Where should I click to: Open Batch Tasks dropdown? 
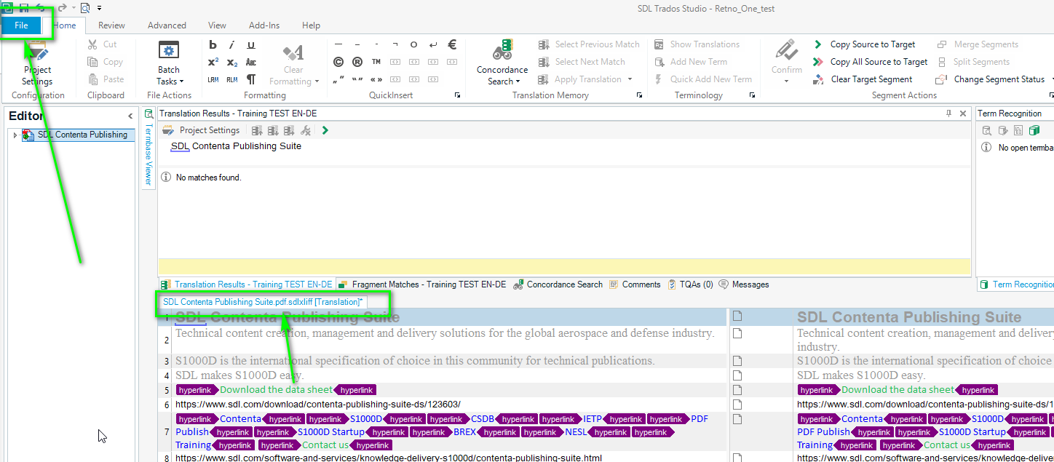pos(170,64)
